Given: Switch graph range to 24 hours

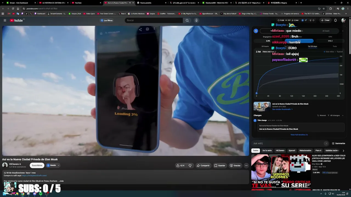Looking at the screenshot, I should pos(265,47).
